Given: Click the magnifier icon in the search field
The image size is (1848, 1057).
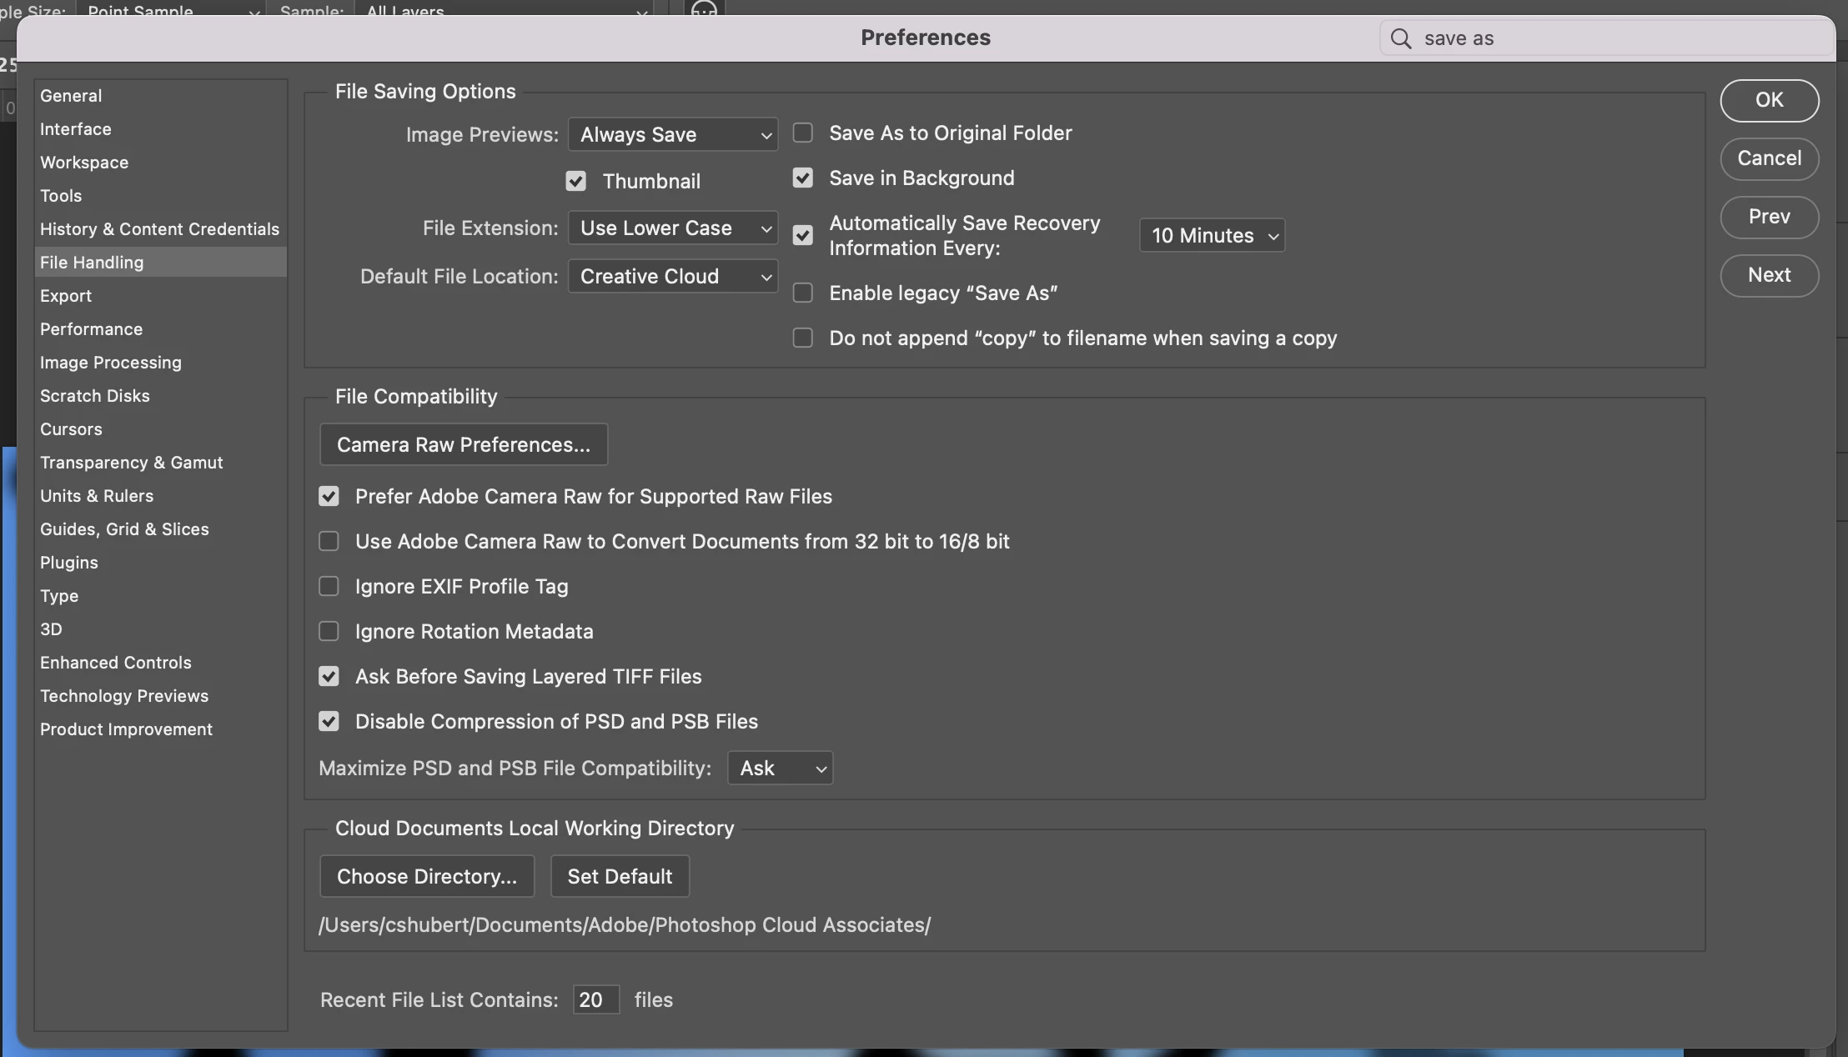Looking at the screenshot, I should click(x=1401, y=38).
